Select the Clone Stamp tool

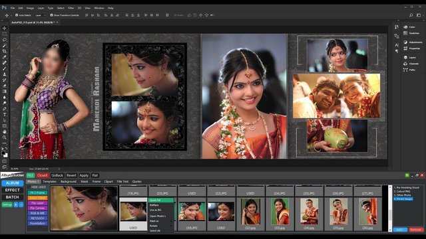[x=5, y=74]
